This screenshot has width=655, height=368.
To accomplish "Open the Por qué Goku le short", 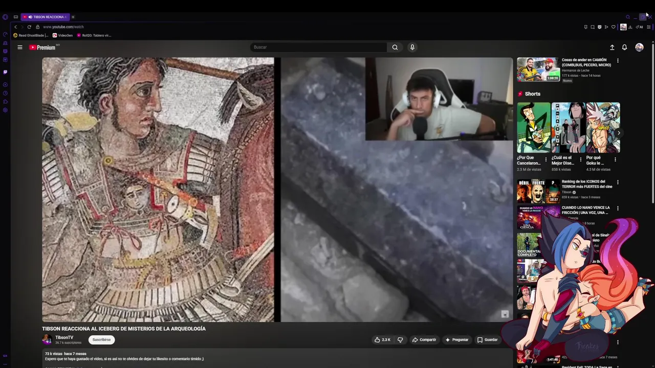I will coord(603,128).
